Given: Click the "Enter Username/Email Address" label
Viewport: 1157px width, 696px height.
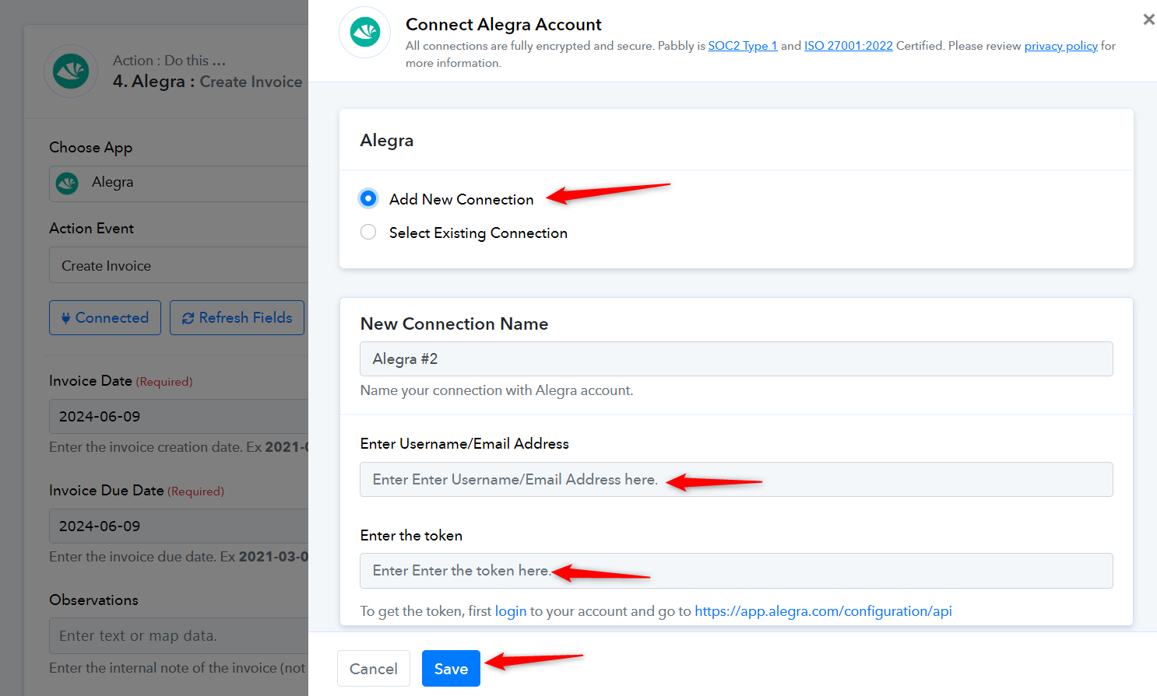Looking at the screenshot, I should point(465,443).
